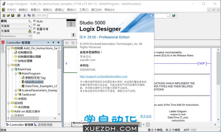The image size is (221, 132).
Task: Toggle the OK indicator box
Action: 35,25
